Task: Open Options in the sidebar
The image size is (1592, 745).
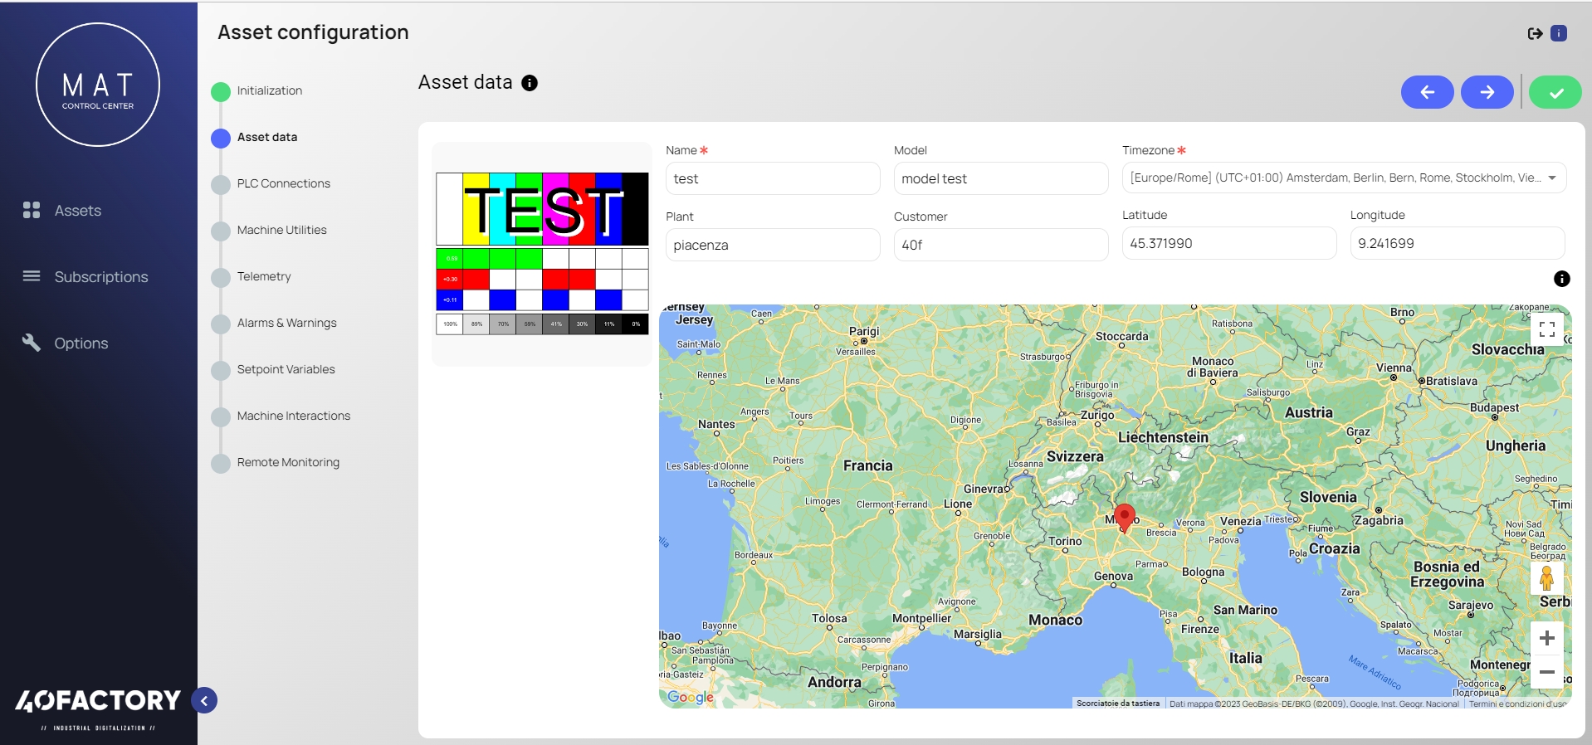Action: [81, 343]
